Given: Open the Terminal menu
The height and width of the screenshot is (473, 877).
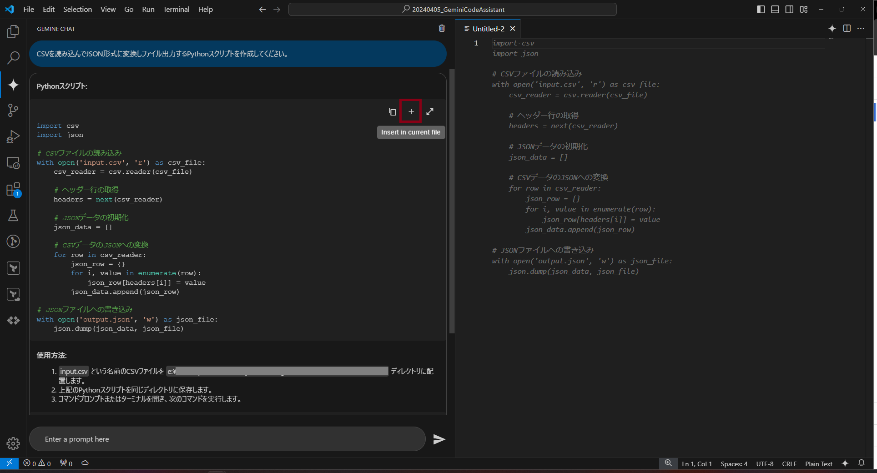Looking at the screenshot, I should (176, 9).
